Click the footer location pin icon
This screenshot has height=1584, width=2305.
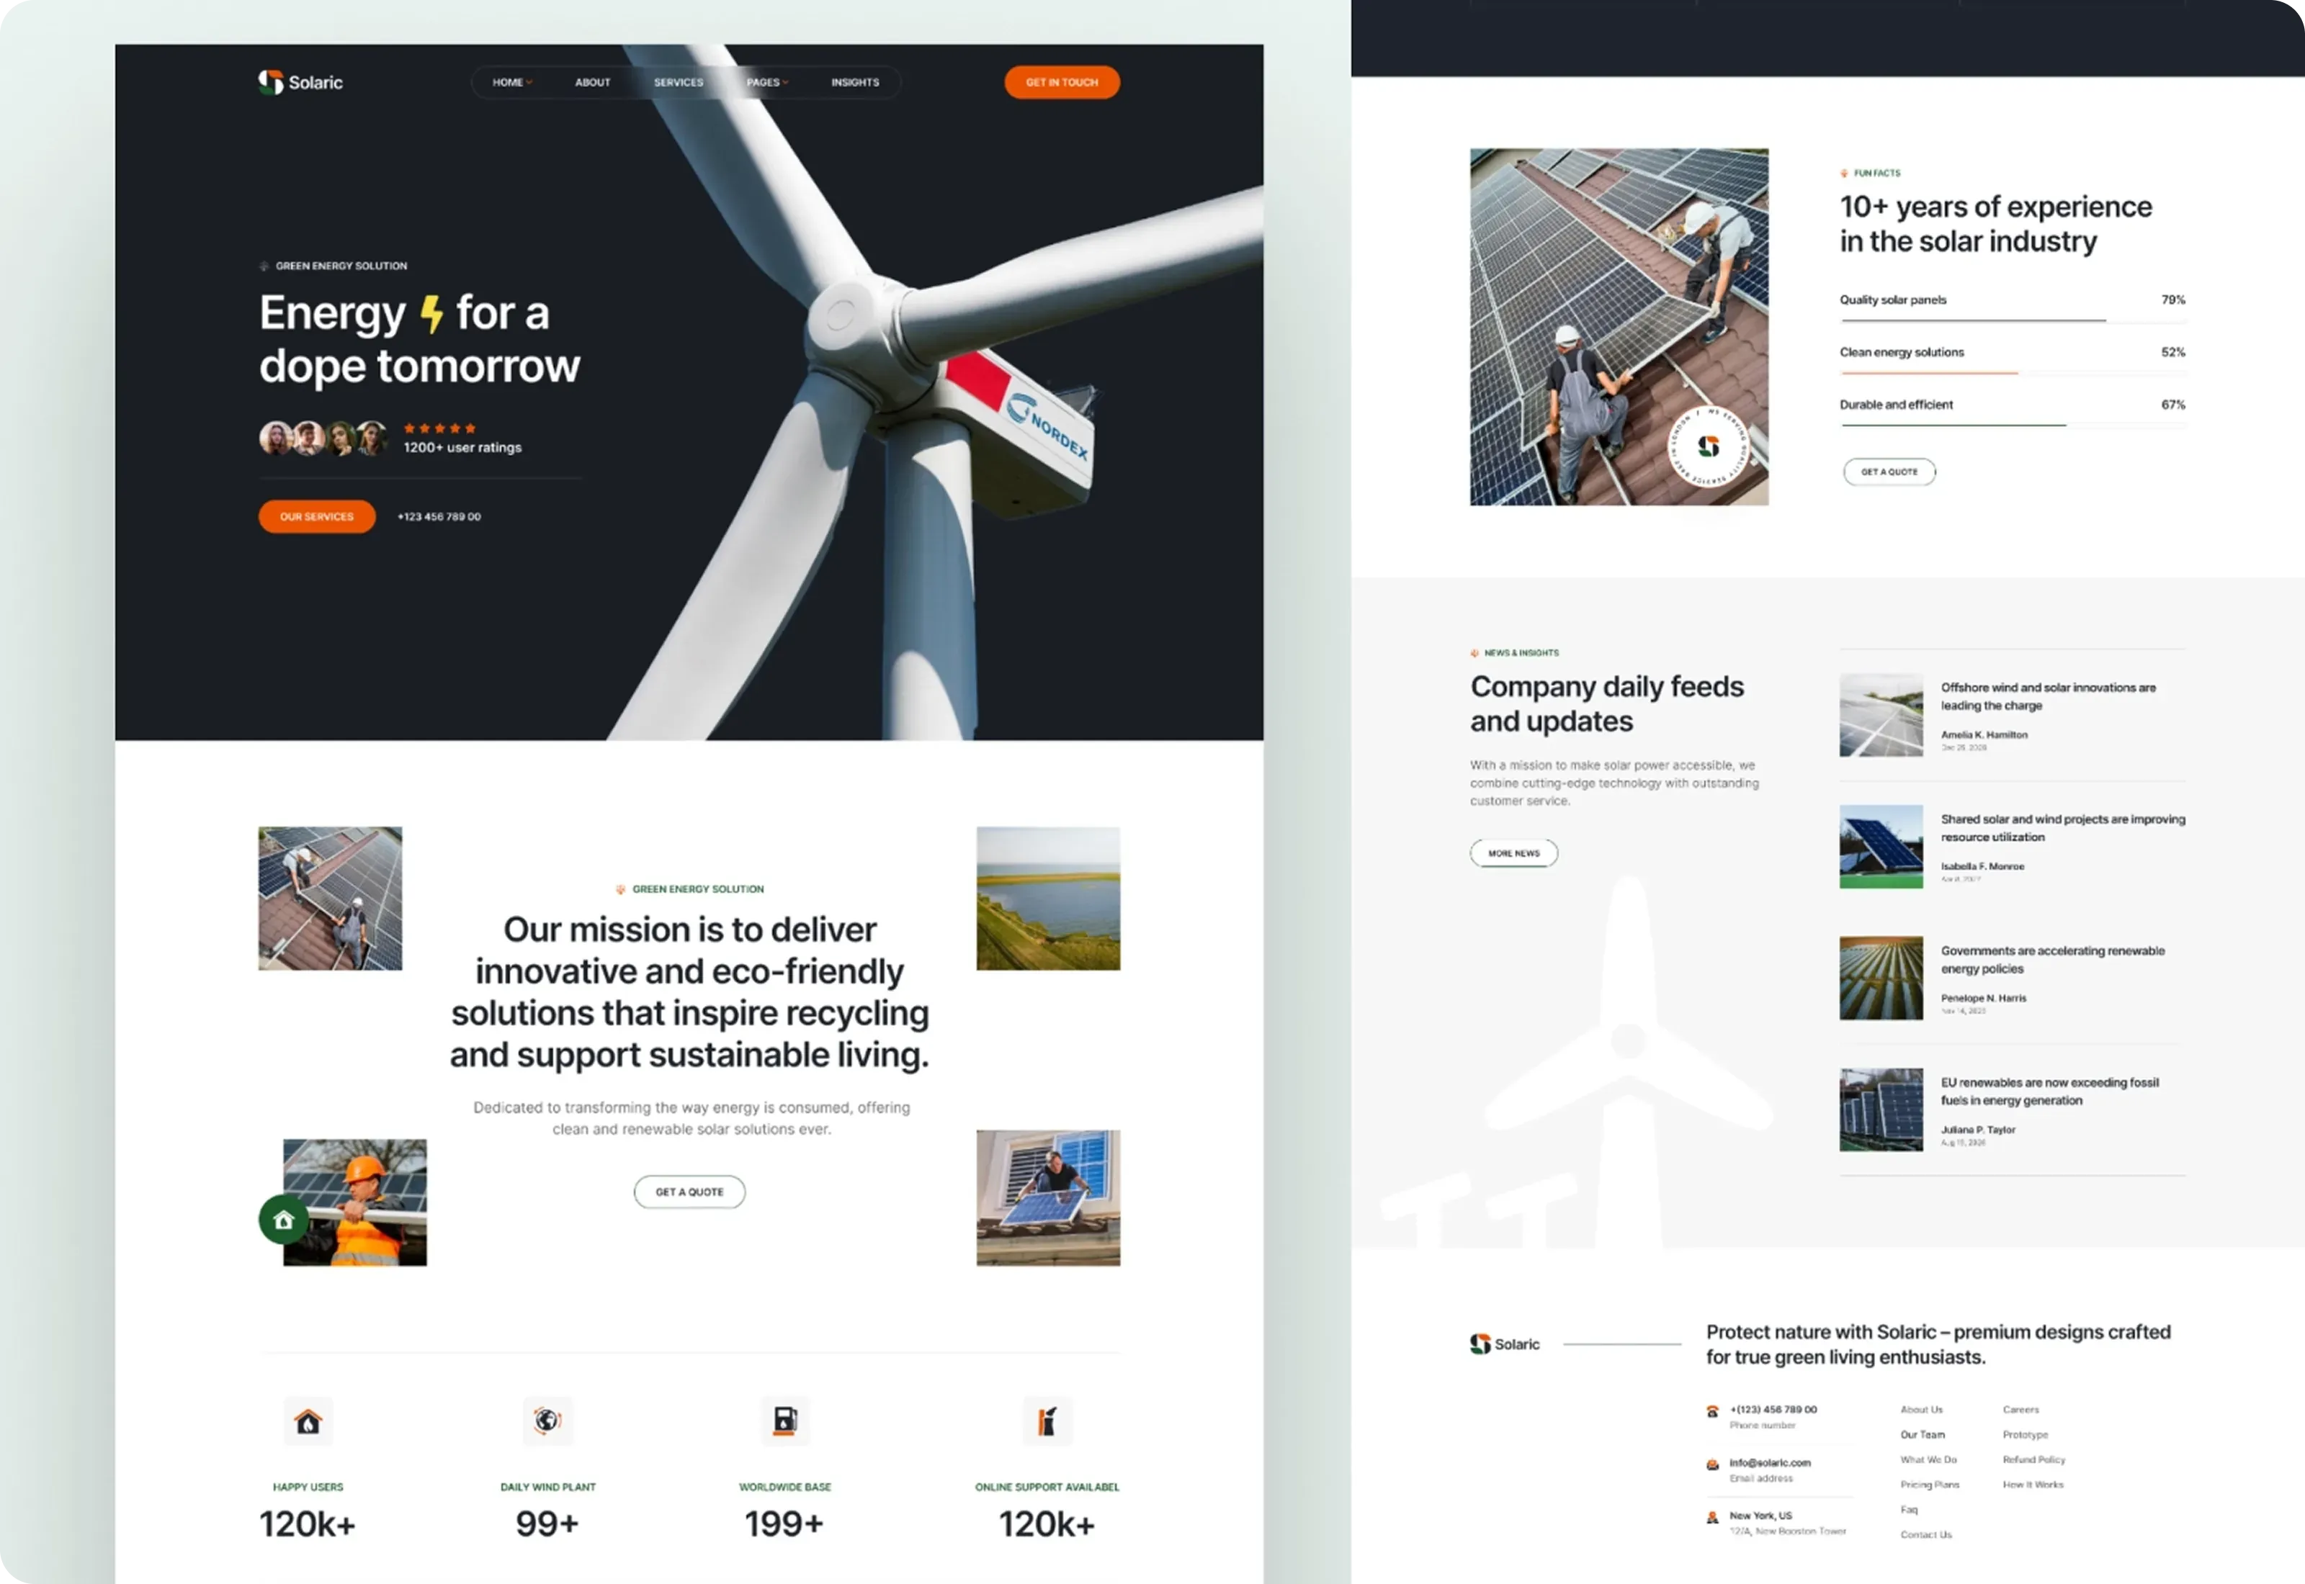[1712, 1518]
